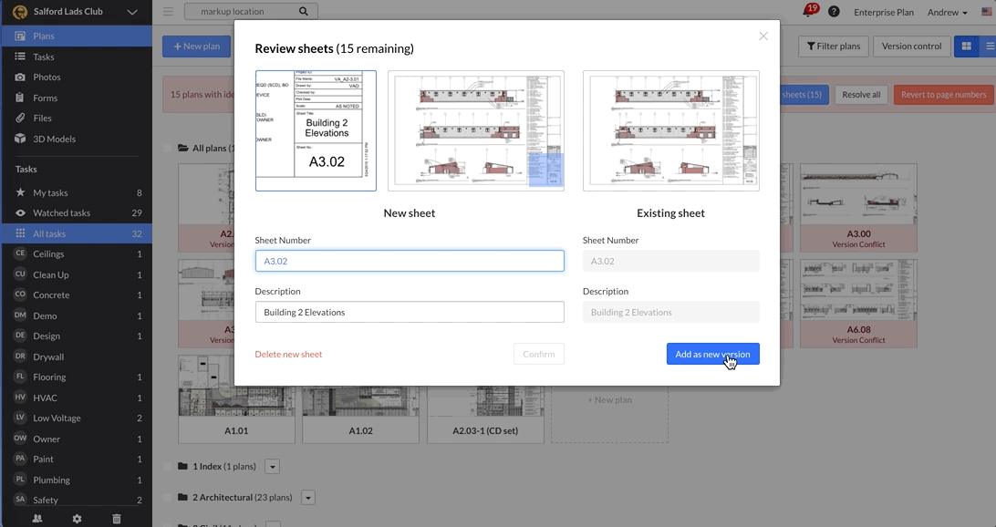Open dropdown arrow next to 1 Index

[x=273, y=467]
